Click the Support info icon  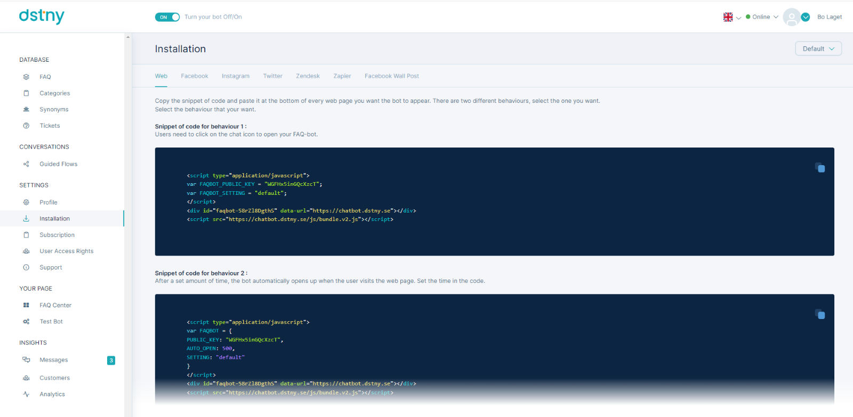pyautogui.click(x=26, y=267)
